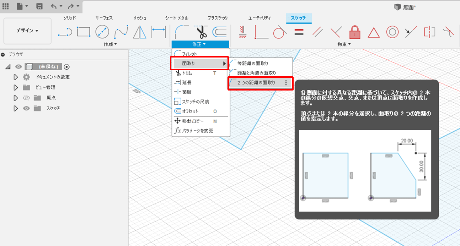Select the Mirror tool triangle icon
This screenshot has width=460, height=246.
pyautogui.click(x=140, y=32)
